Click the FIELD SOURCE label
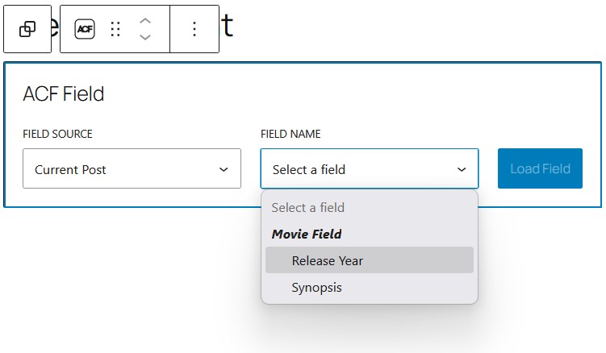 click(57, 134)
